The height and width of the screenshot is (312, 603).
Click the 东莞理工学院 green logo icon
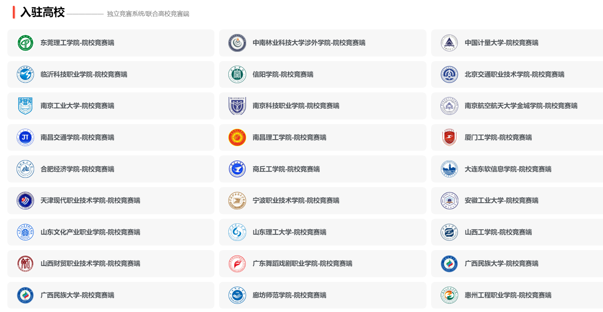26,43
